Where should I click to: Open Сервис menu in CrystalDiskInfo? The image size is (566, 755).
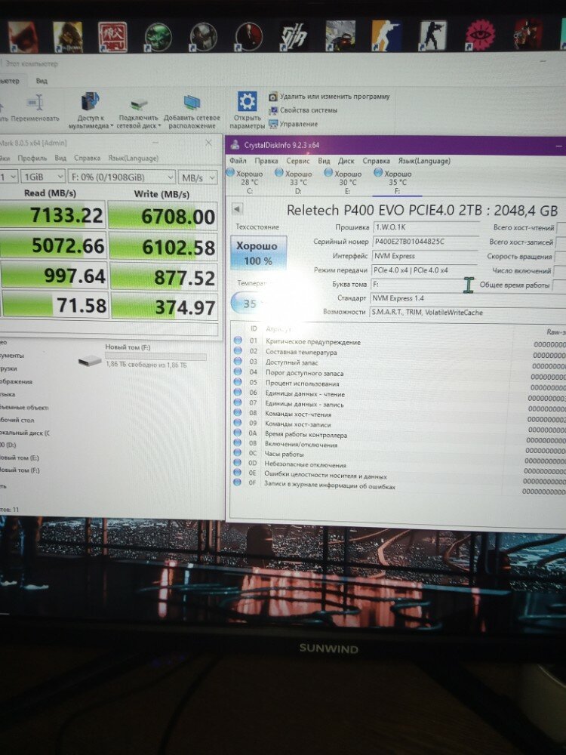point(297,161)
